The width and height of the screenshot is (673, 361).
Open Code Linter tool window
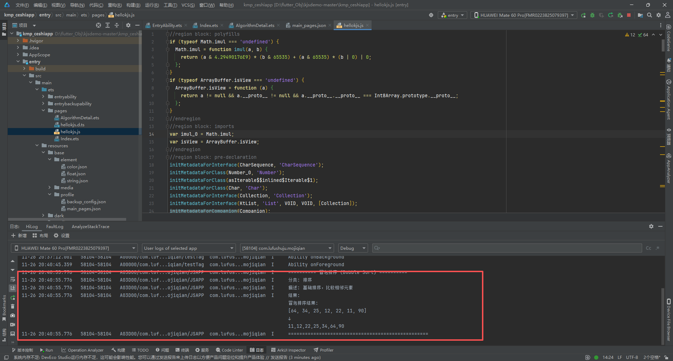pyautogui.click(x=229, y=350)
